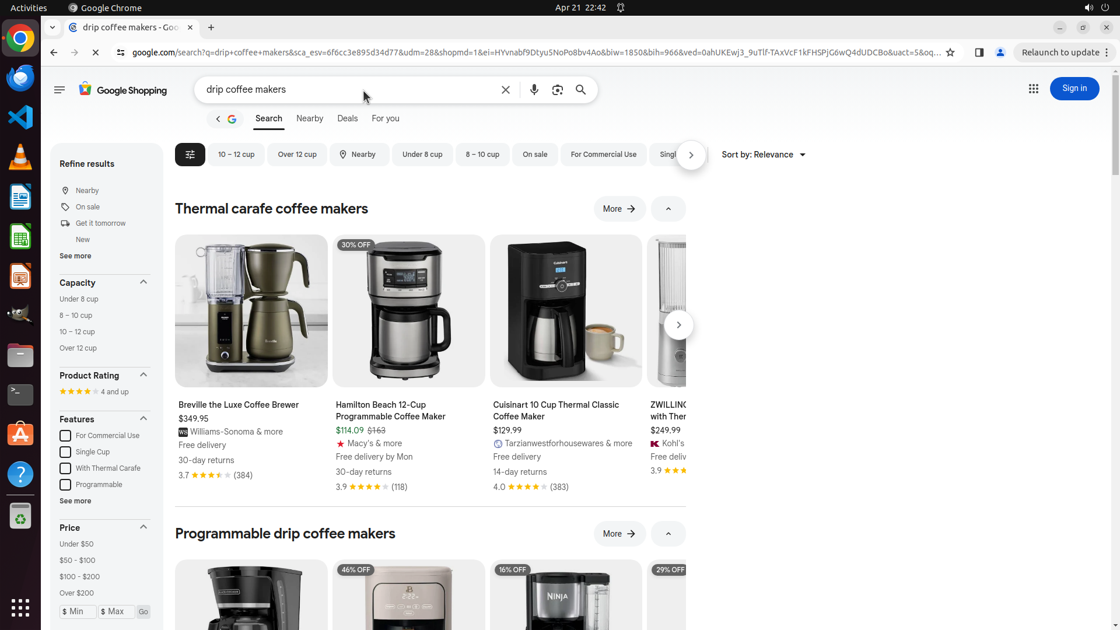This screenshot has height=630, width=1120.
Task: Click More for Programmable drip coffee makers
Action: tap(619, 534)
